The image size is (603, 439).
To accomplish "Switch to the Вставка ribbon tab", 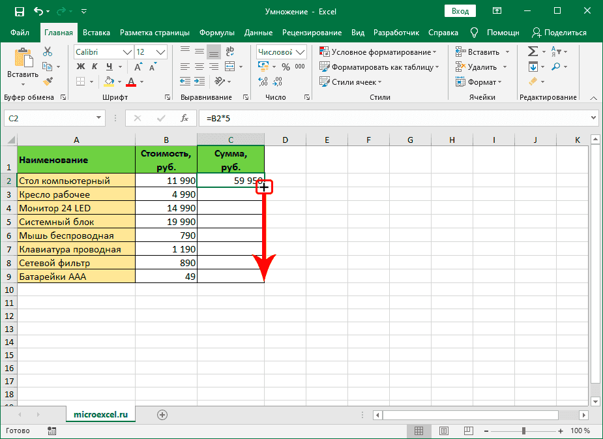I will [x=96, y=33].
